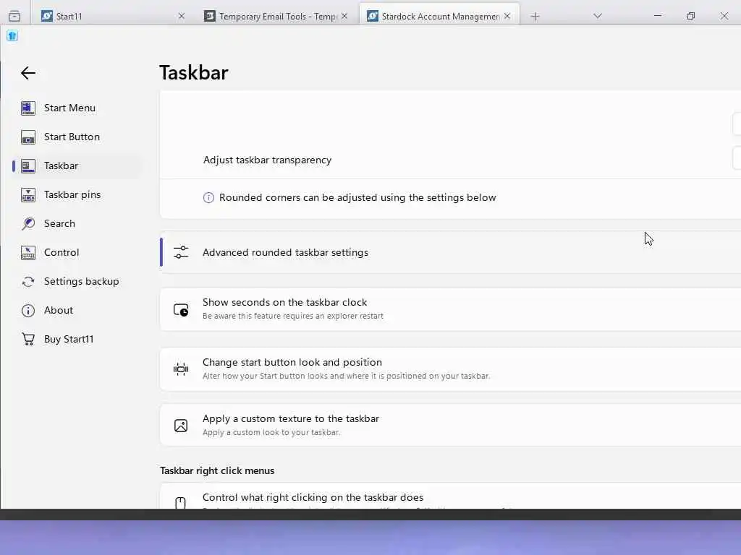Viewport: 741px width, 555px height.
Task: Open Apply a custom texture to the taskbar
Action: click(450, 425)
